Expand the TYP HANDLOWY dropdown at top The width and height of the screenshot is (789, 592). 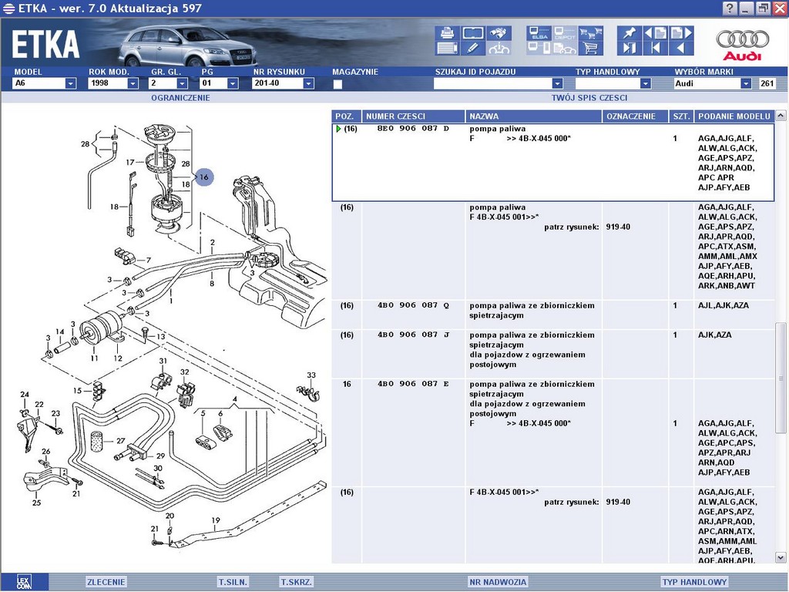click(x=646, y=83)
